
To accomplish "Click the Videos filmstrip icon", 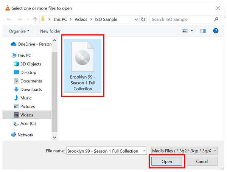I will [x=16, y=115].
